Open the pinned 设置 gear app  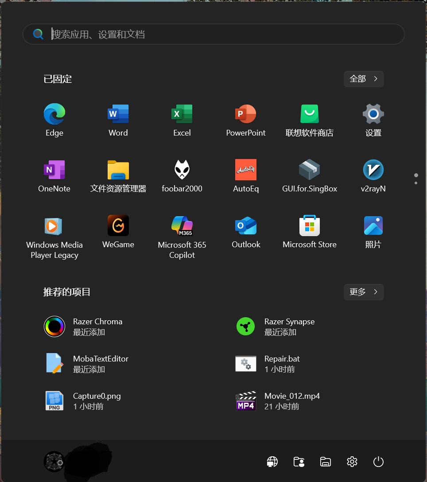coord(373,120)
